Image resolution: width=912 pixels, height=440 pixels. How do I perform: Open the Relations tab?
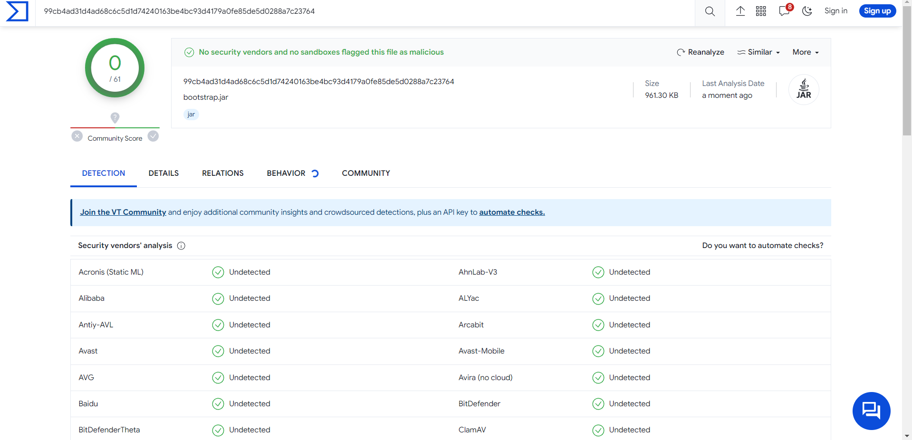click(222, 173)
